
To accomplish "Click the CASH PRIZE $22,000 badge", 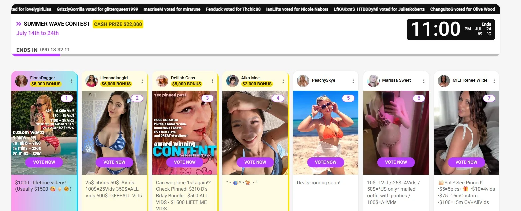I will point(118,24).
